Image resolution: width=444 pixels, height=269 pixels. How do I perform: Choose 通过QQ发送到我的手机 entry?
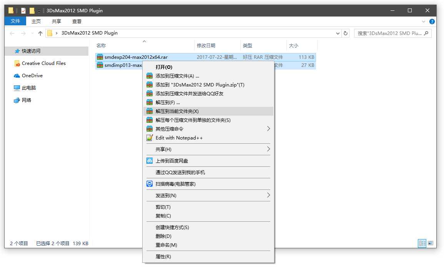pos(208,173)
